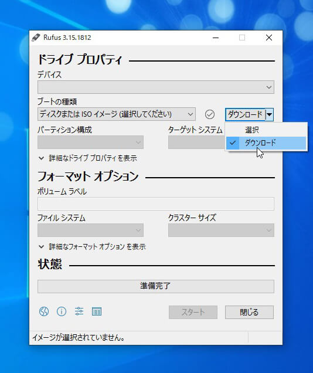313x373 pixels.
Task: Open the ブートの種類 combo box
Action: [x=117, y=114]
